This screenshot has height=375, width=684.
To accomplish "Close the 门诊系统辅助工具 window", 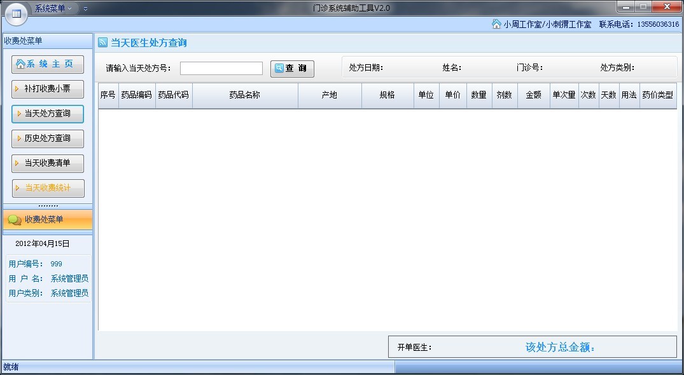I will click(x=666, y=6).
